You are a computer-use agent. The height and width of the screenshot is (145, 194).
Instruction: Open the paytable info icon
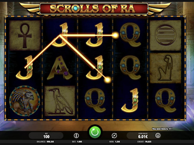click(76, 136)
